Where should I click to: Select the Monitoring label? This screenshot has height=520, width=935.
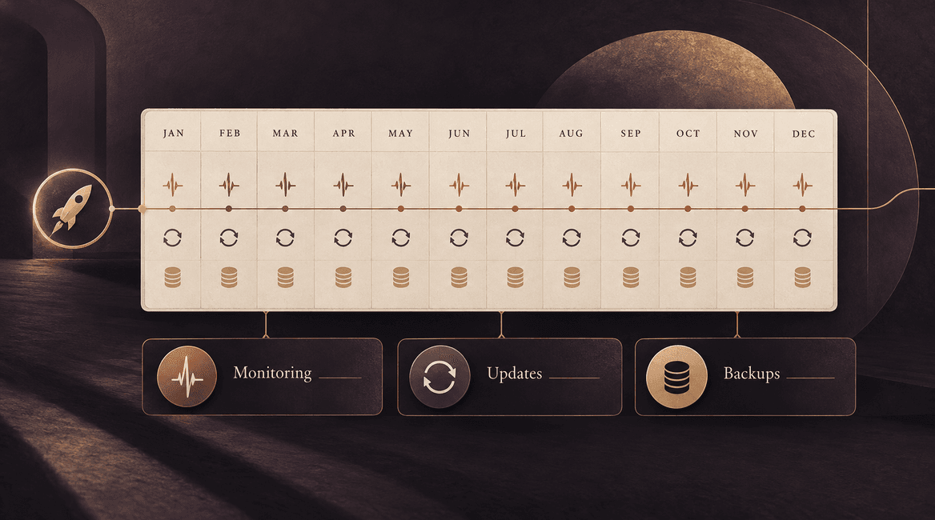(x=272, y=373)
